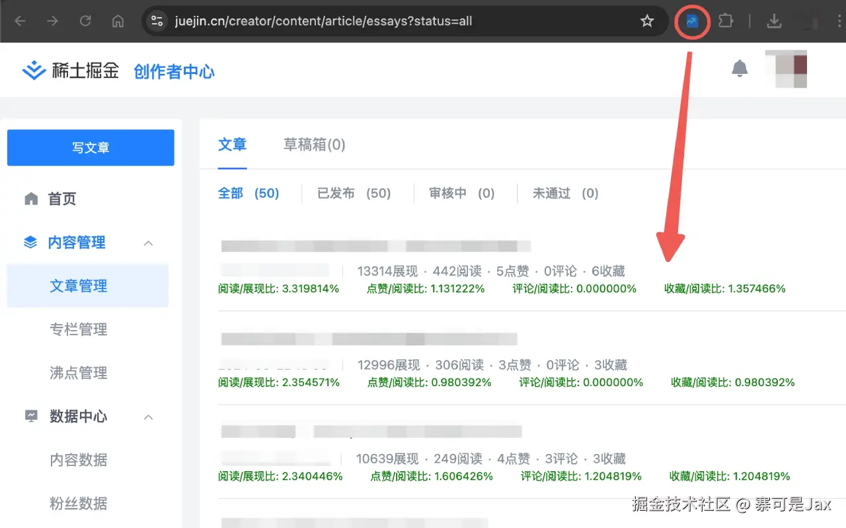Collapse the 内容管理 section
Image resolution: width=846 pixels, height=528 pixels.
148,242
